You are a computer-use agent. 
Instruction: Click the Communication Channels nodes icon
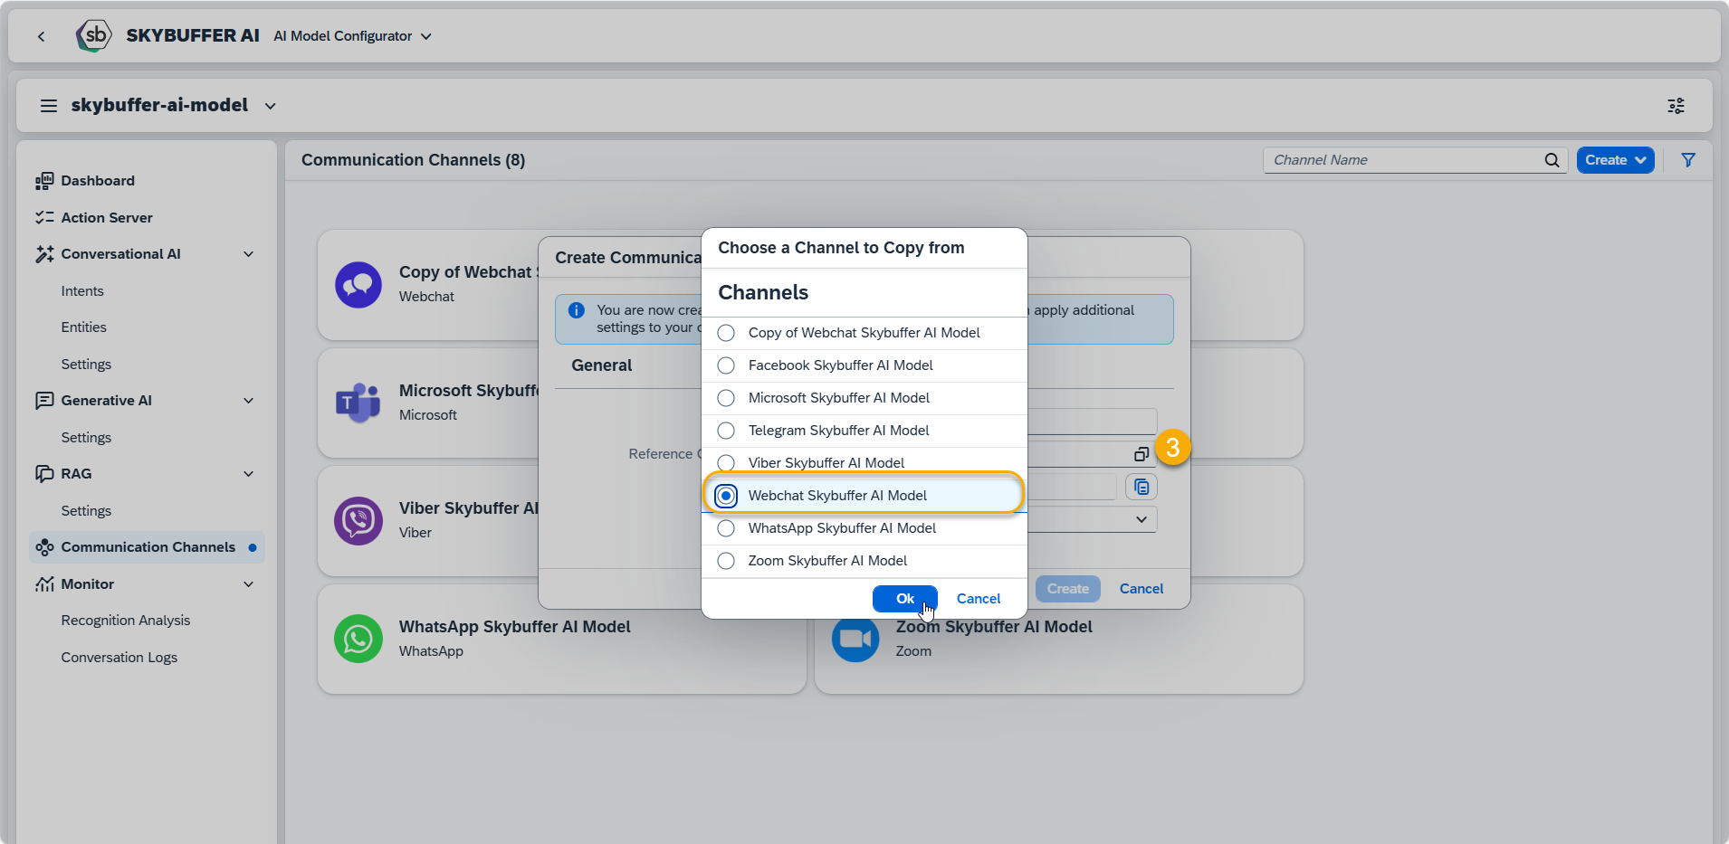coord(44,547)
